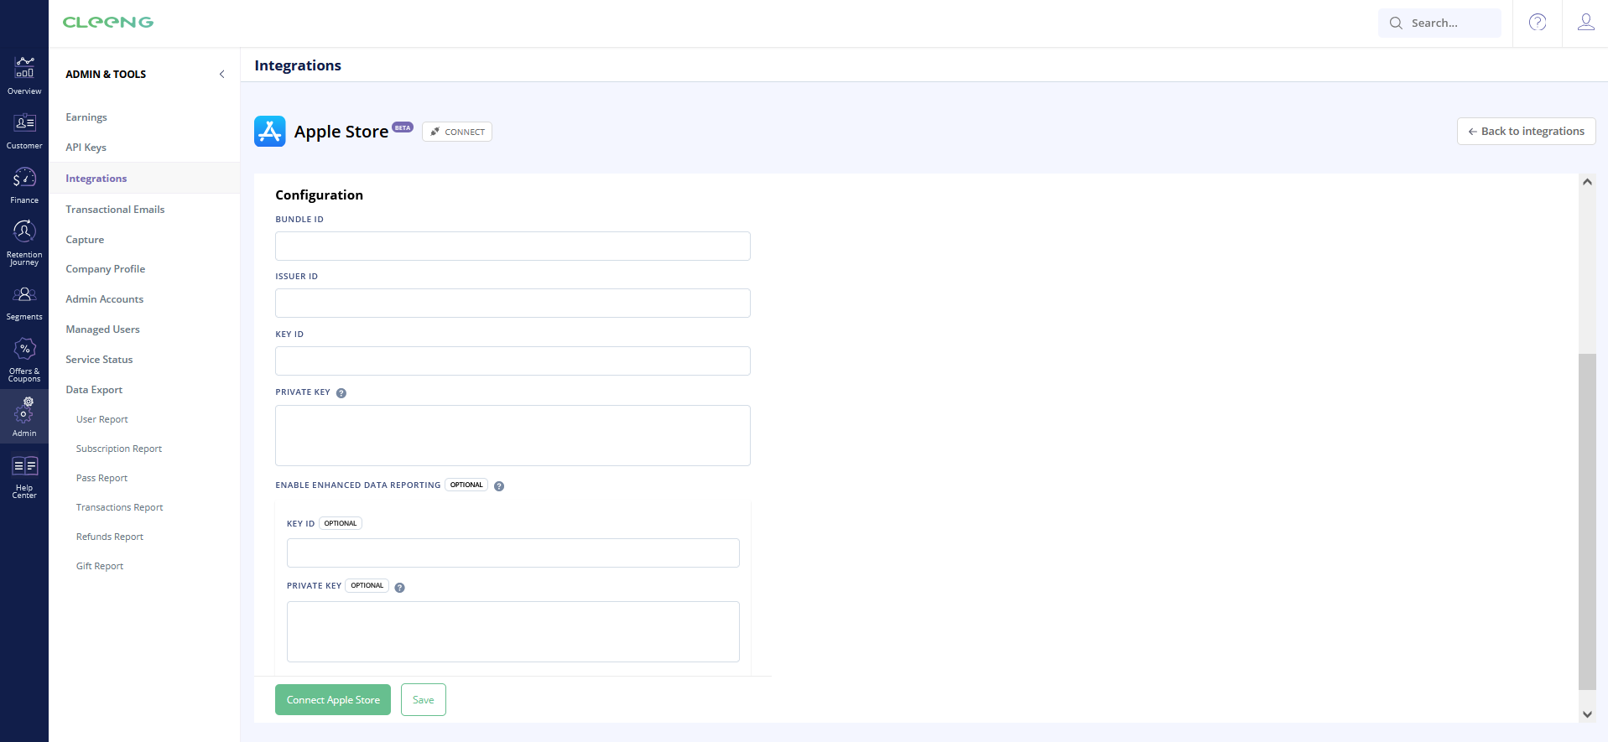
Task: Open Offers & Coupons section
Action: click(x=24, y=360)
